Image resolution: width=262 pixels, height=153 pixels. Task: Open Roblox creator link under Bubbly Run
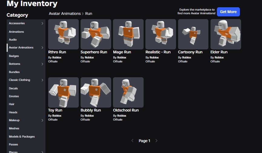coord(89,115)
